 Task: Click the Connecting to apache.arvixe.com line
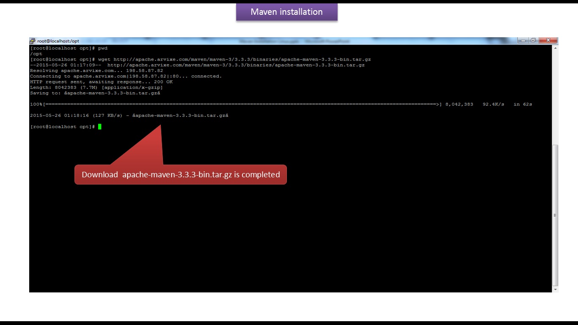[x=126, y=76]
